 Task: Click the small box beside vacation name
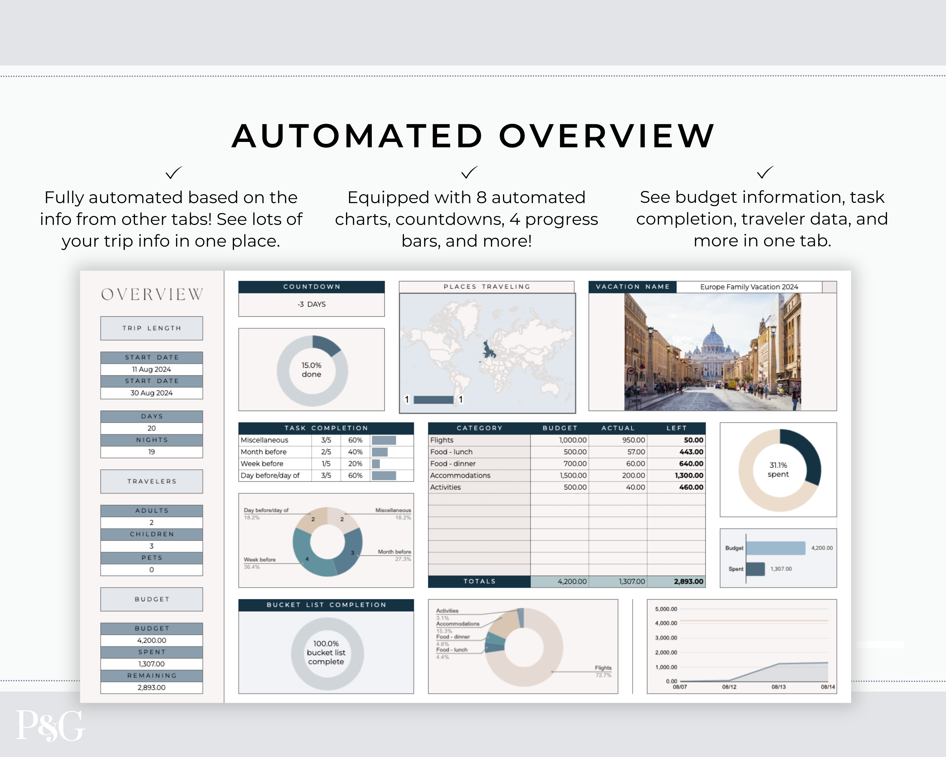point(829,287)
